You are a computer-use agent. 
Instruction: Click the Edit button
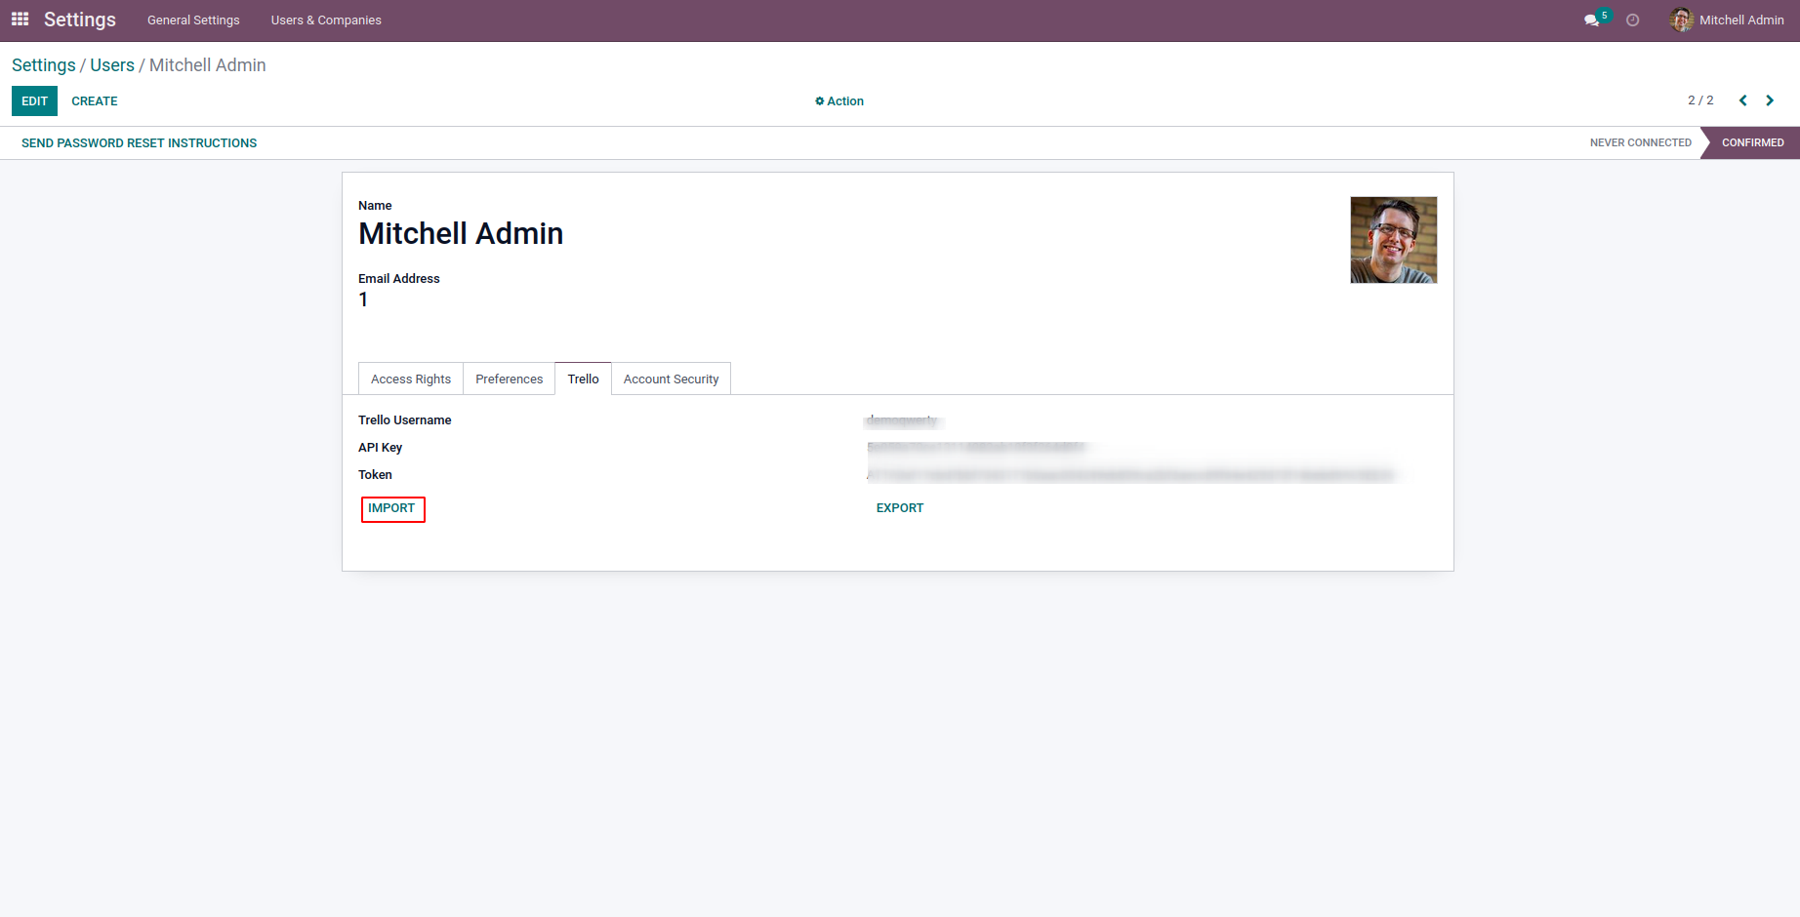34,101
